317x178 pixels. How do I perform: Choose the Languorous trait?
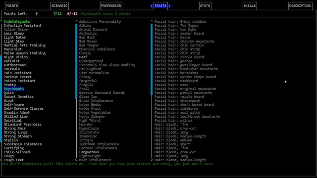click(89, 152)
